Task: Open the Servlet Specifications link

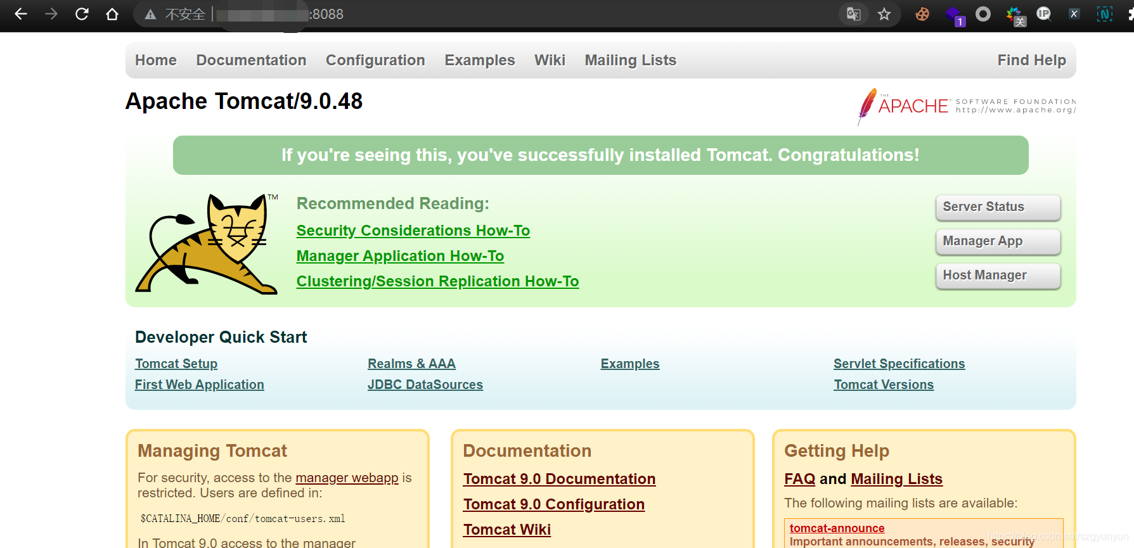Action: pyautogui.click(x=899, y=364)
